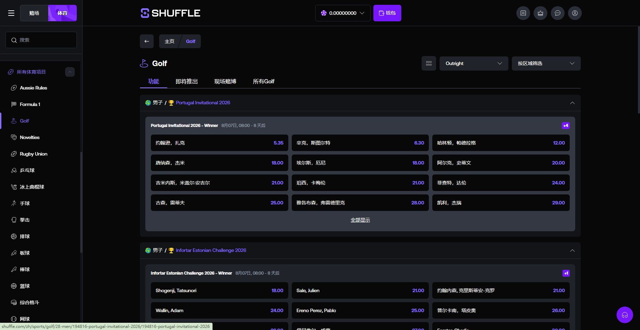Bet on 唐纳森，杰米 at 18.00
640x330 pixels.
219,163
